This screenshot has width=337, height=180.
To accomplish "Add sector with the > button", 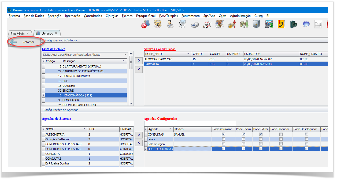I will pyautogui.click(x=139, y=61).
